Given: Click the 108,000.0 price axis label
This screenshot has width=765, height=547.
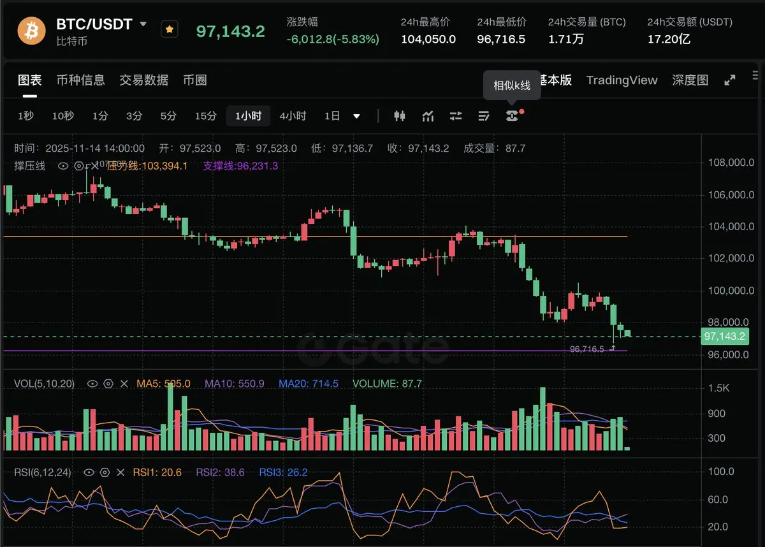Looking at the screenshot, I should 731,163.
